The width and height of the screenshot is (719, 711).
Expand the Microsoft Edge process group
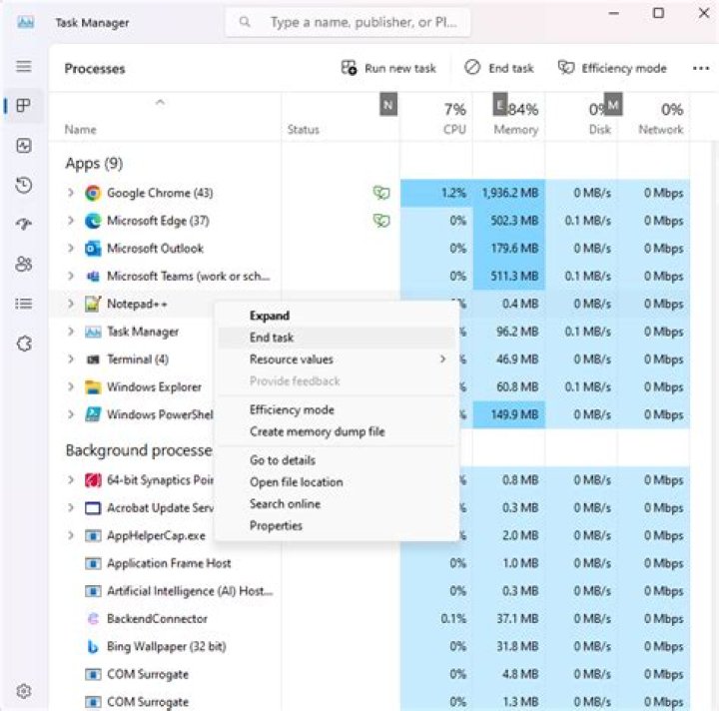click(x=71, y=221)
